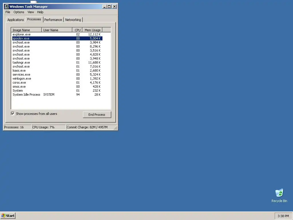
Task: Select the winlogon.exe process row
Action: (x=57, y=78)
